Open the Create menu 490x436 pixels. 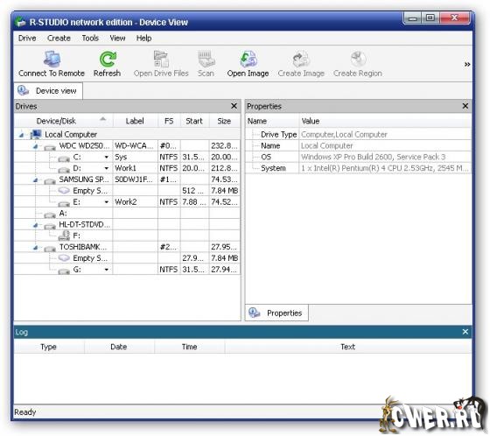click(59, 39)
